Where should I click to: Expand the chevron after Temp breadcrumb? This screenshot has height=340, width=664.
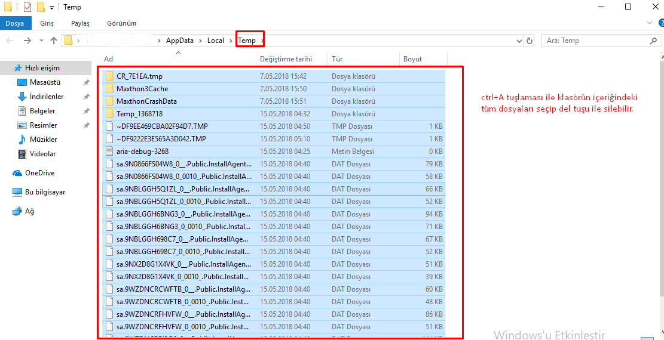262,41
